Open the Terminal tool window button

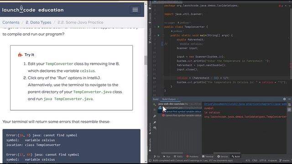tap(208, 157)
